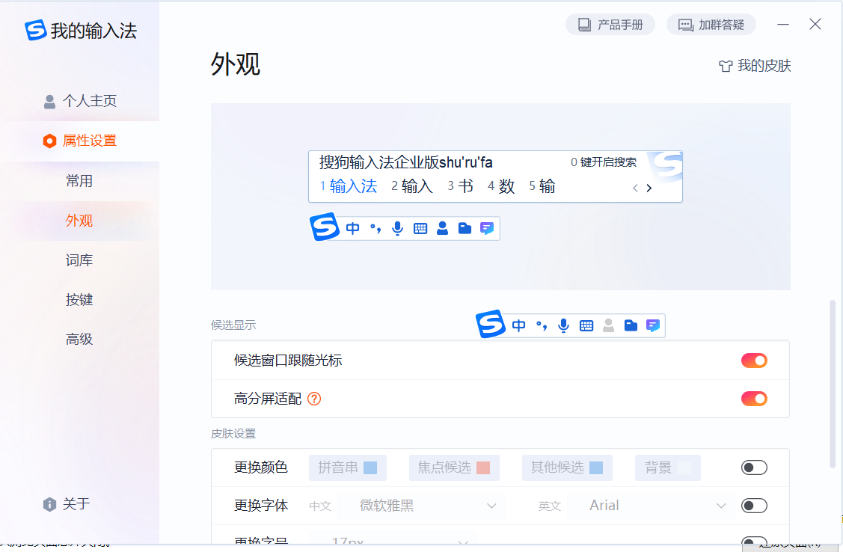Click the shirt icon beside 我的皮肤

(726, 66)
